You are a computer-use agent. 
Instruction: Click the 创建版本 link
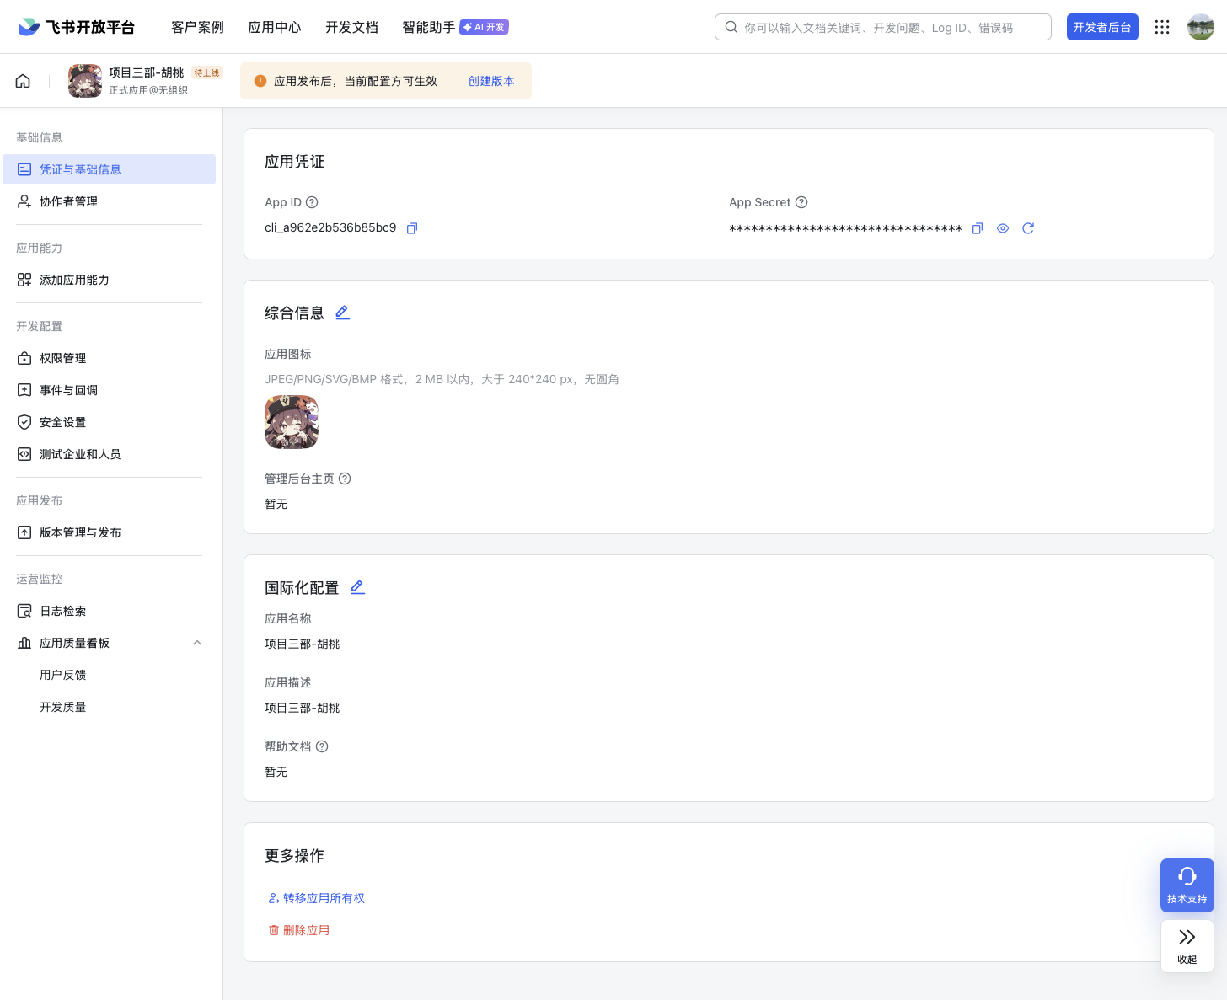point(490,81)
